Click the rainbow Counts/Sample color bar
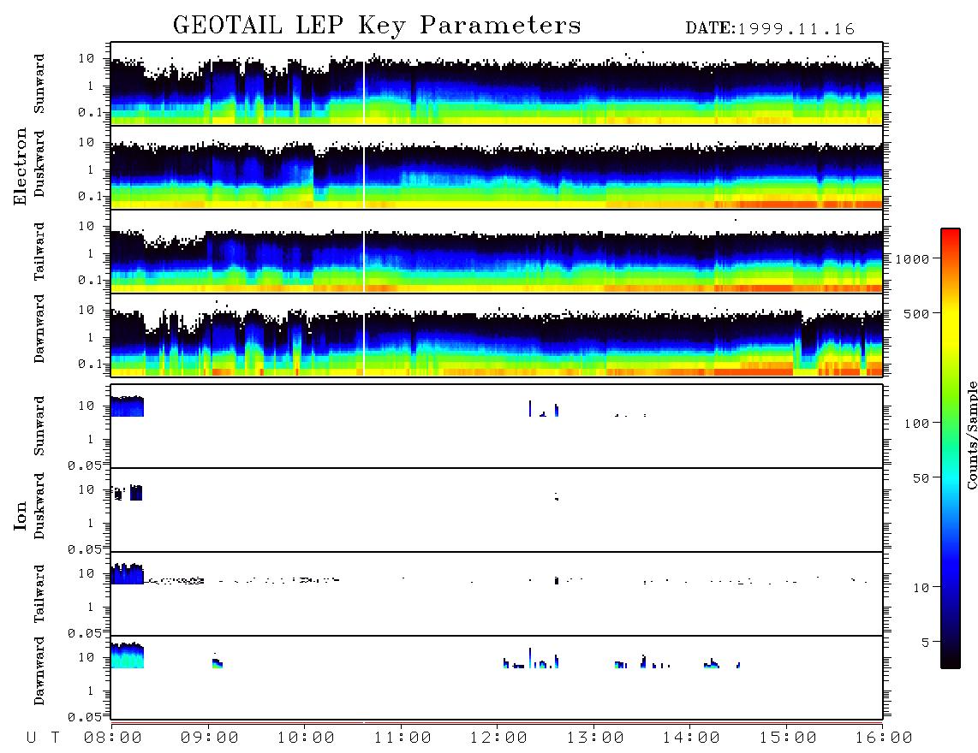This screenshot has width=978, height=753. (x=951, y=448)
